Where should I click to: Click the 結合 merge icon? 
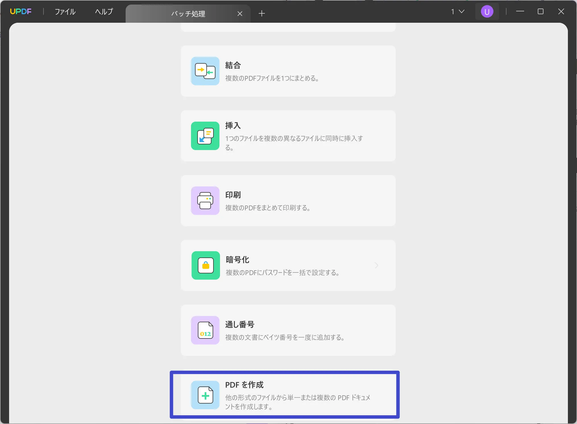[205, 71]
